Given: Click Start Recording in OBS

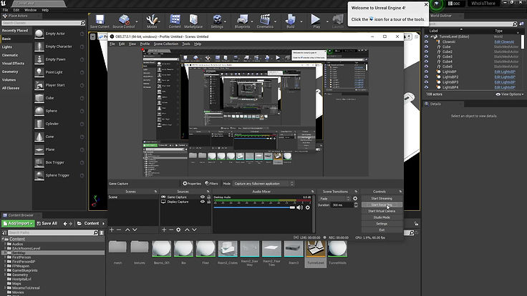Looking at the screenshot, I should coord(382,204).
